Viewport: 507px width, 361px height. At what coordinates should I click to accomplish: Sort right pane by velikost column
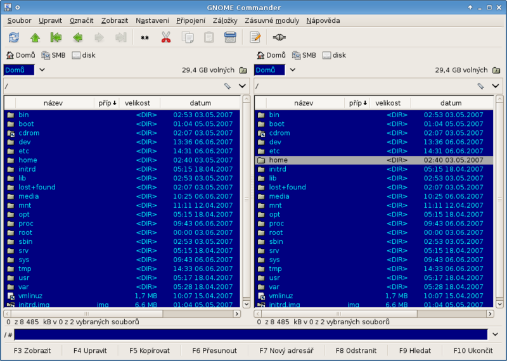pos(390,103)
